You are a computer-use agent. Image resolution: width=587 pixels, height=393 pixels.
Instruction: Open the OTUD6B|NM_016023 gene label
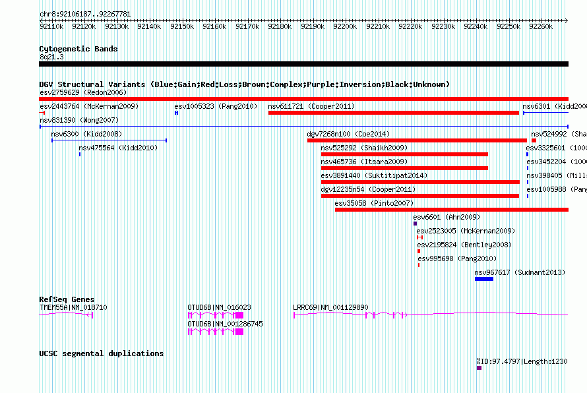220,308
